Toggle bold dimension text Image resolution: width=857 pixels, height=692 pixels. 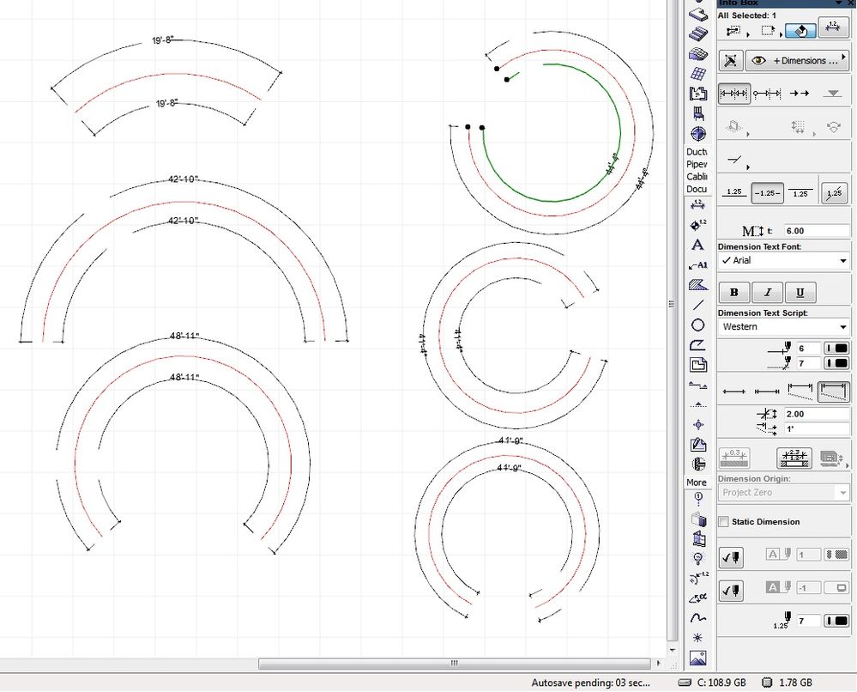734,292
